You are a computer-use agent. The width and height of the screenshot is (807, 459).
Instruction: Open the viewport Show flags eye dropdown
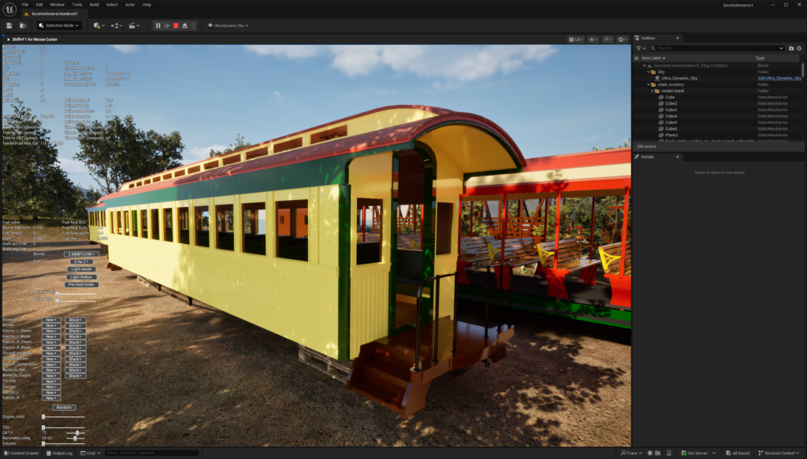(x=593, y=39)
